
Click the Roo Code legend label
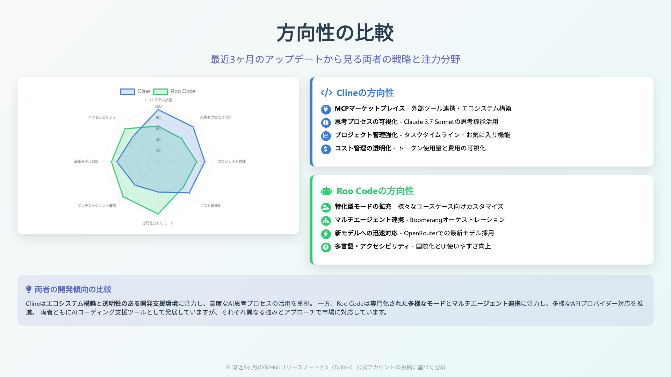pos(183,91)
